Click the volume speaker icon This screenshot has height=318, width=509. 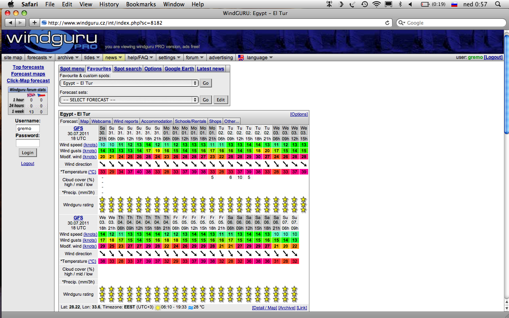412,4
